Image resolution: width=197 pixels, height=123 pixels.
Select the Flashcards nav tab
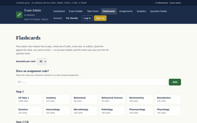click(x=109, y=11)
